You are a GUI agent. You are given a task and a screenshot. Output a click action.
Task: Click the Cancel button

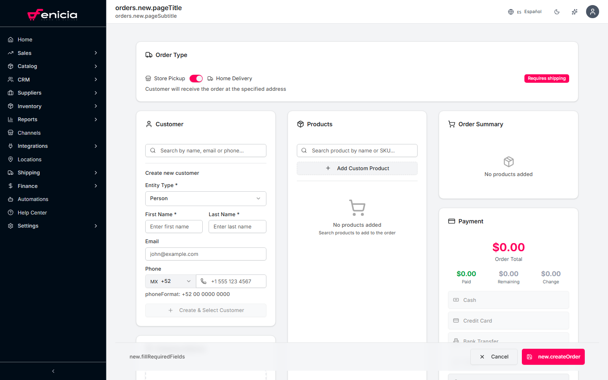[x=494, y=357]
